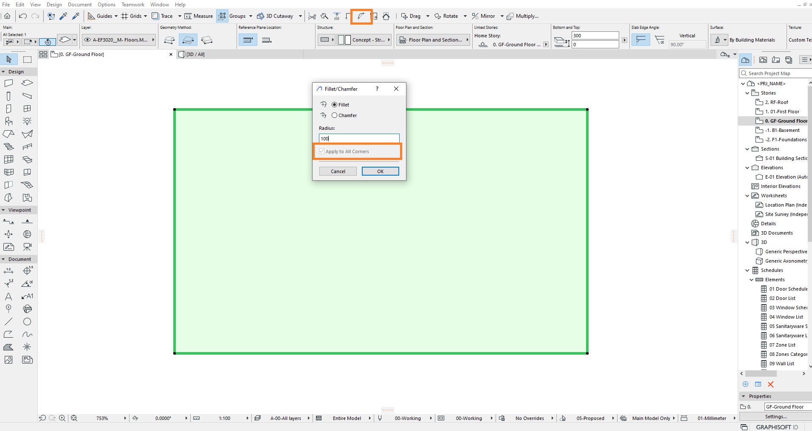812x431 pixels.
Task: Select the Camera tool
Action: tap(27, 247)
